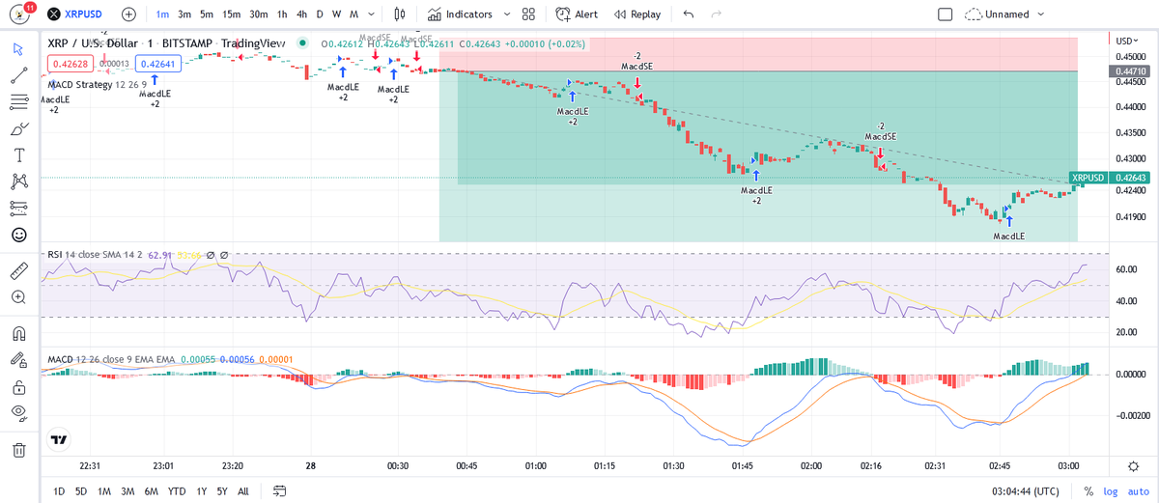Viewport: 1159px width, 503px height.
Task: Select the brush drawing tool
Action: 18,128
